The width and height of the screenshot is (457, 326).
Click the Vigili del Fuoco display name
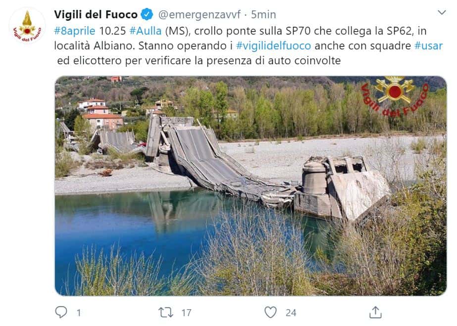coord(96,14)
